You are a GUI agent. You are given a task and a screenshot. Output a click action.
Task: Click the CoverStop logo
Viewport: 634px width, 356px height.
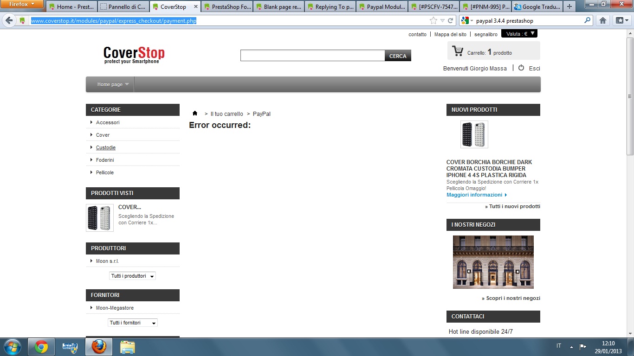[x=134, y=55]
